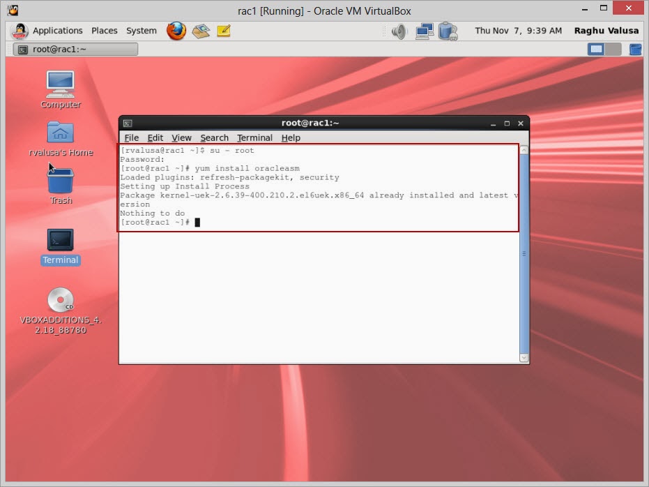This screenshot has width=649, height=487.
Task: Click the 'Setting up Install Process' line
Action: [185, 186]
